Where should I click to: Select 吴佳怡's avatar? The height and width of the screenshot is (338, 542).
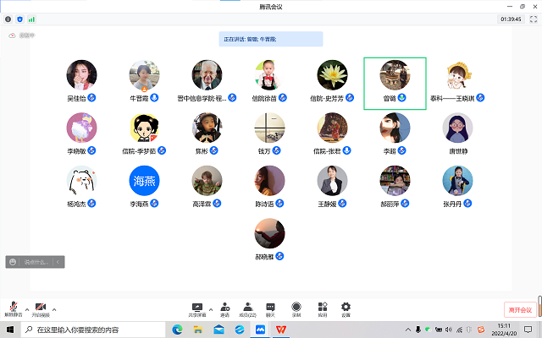(81, 75)
